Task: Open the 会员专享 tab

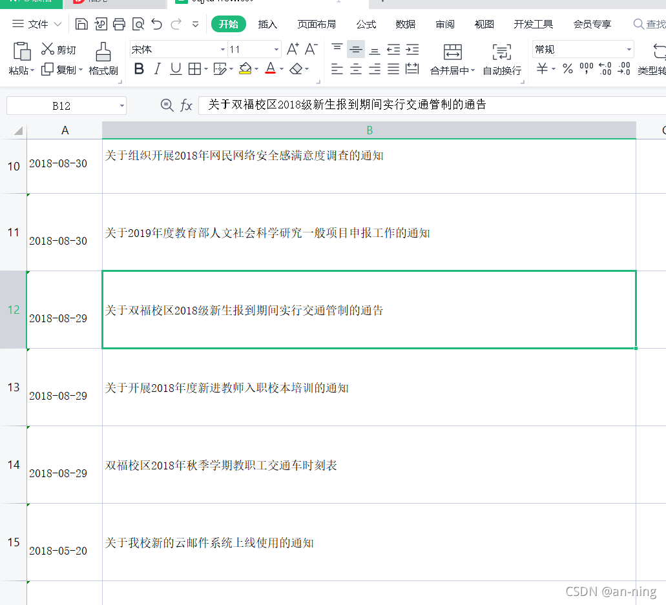Action: pos(592,24)
